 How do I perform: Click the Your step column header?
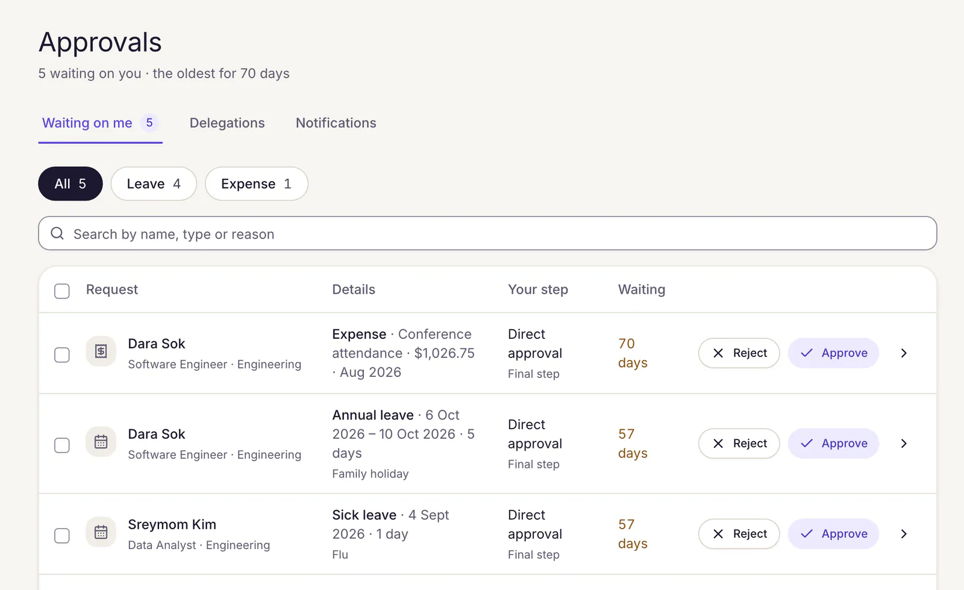538,290
